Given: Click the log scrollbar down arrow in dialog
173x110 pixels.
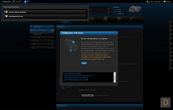Looking at the screenshot, I should (115, 81).
